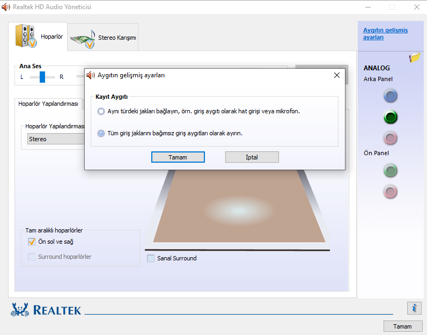Click the pink front panel jack
Image resolution: width=427 pixels, height=335 pixels.
coord(390,192)
